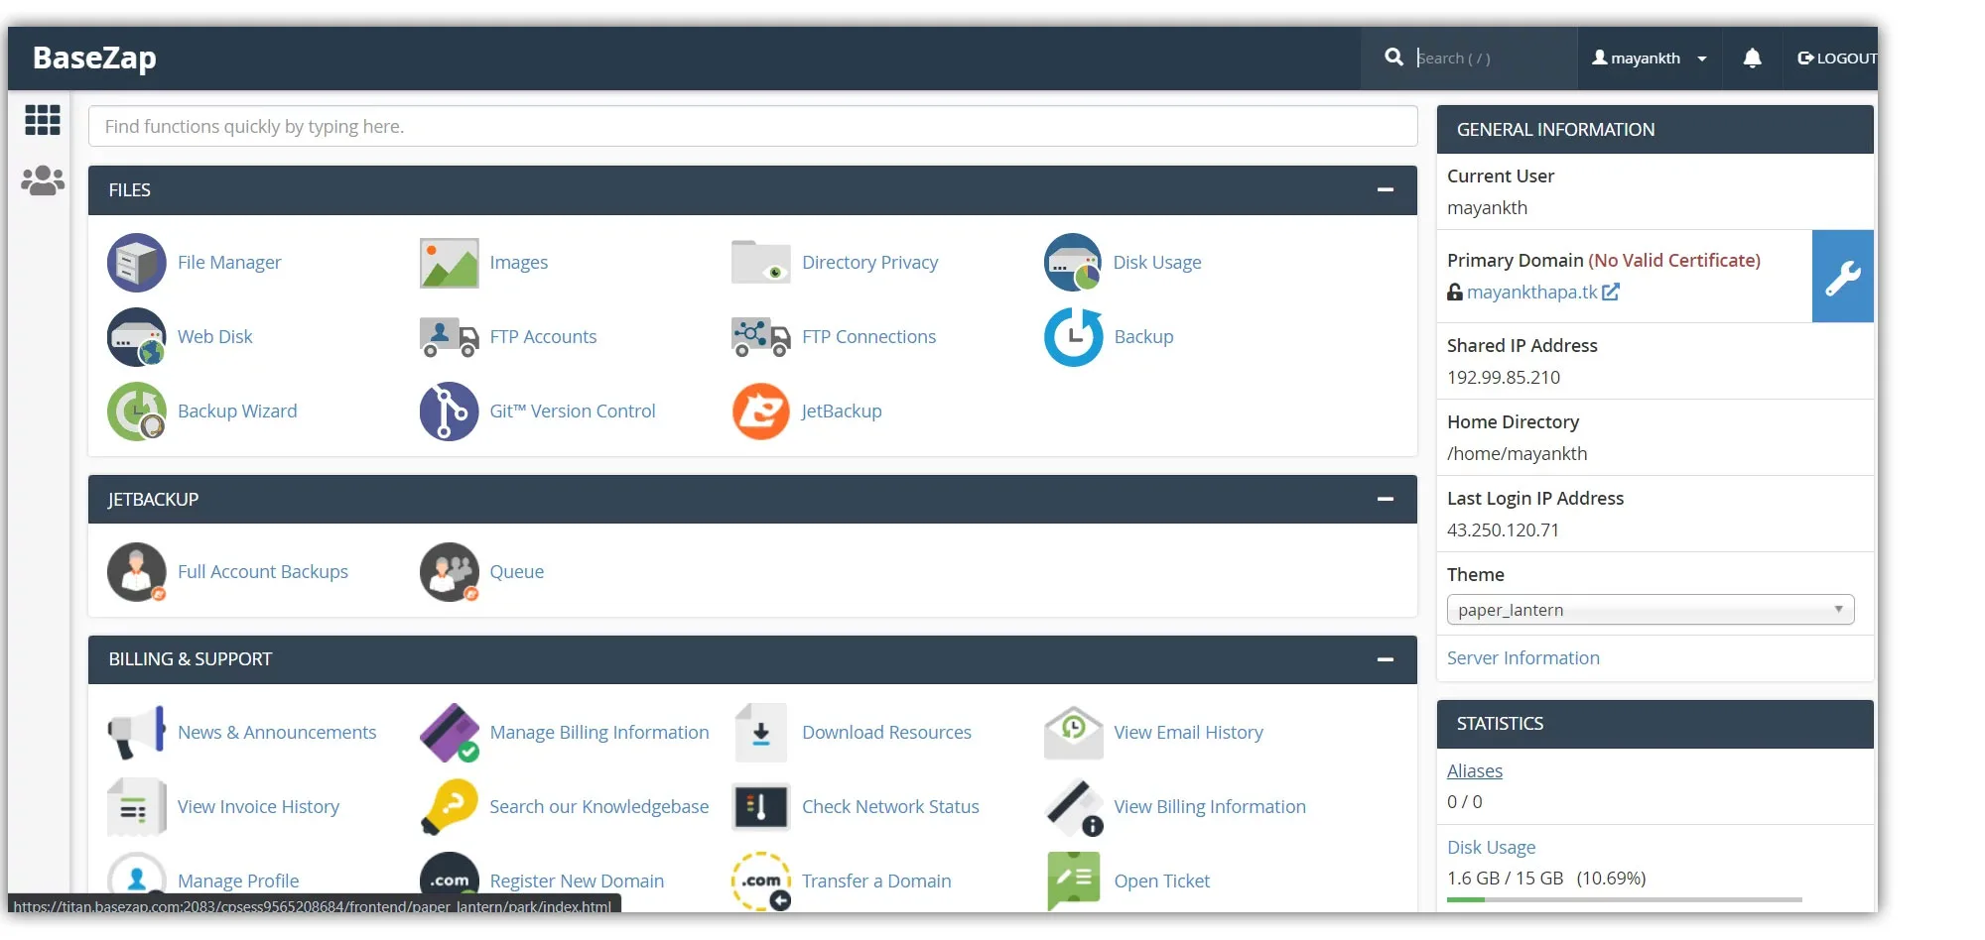Focus the top bar Search field
This screenshot has height=940, width=1985.
pos(1492,59)
